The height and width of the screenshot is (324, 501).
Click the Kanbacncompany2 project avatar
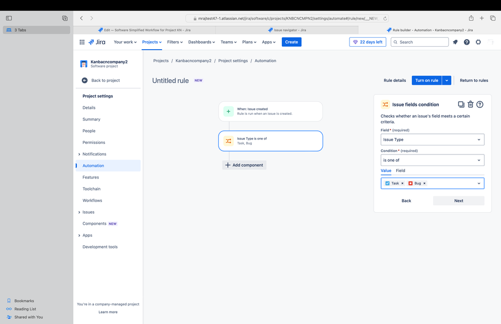84,64
